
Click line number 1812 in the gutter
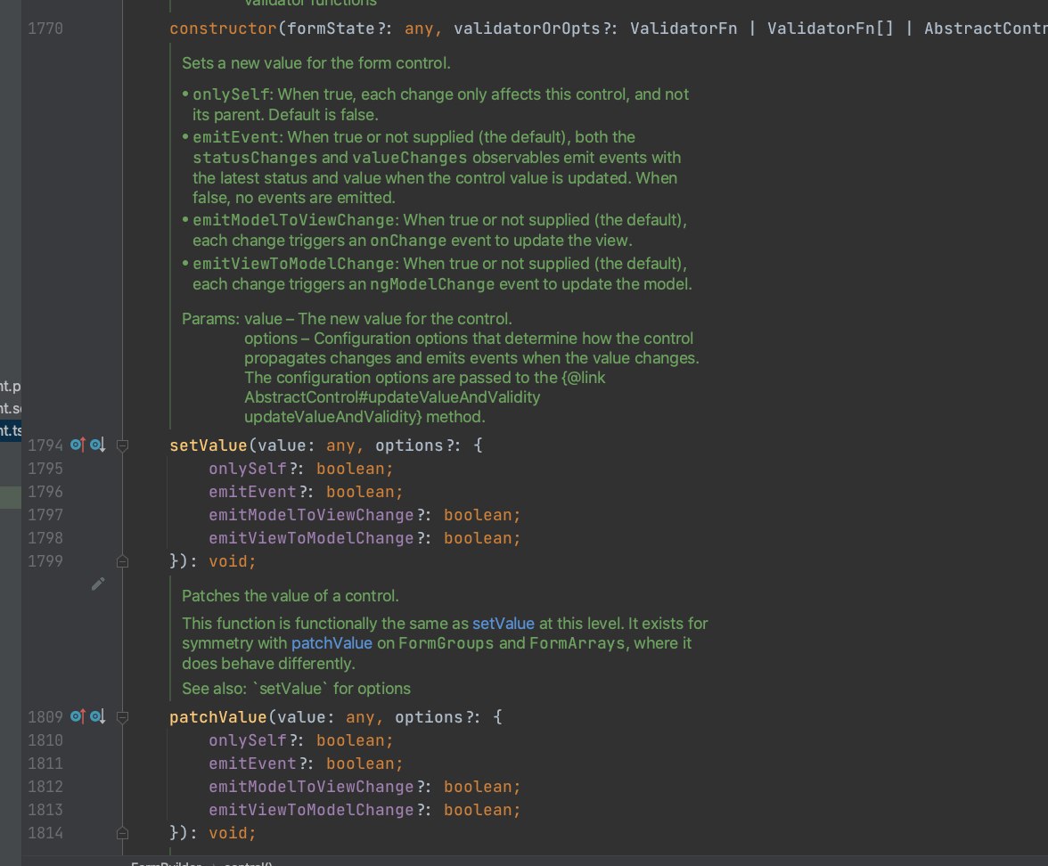[45, 787]
